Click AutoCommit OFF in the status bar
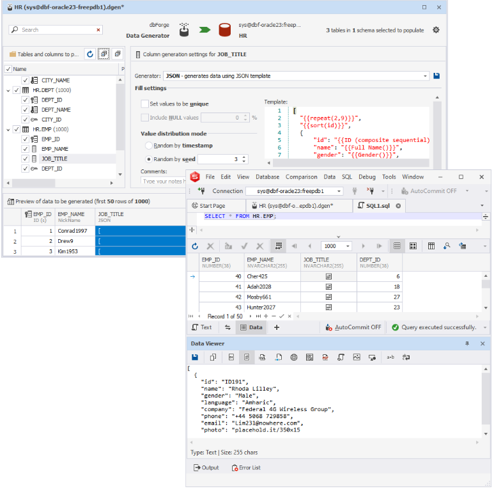Screen dimensions: 494x491 point(353,327)
